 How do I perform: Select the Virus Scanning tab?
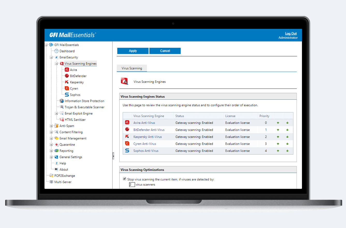(x=132, y=68)
